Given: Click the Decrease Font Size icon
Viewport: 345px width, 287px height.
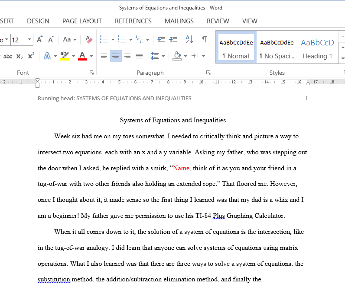Looking at the screenshot, I should 51,39.
